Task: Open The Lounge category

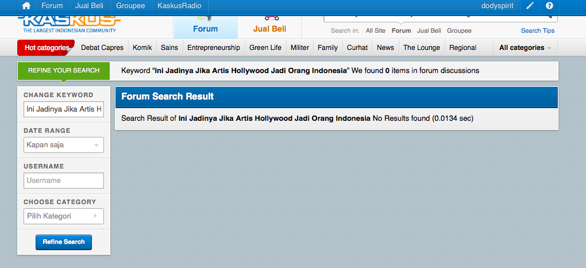Action: click(422, 48)
